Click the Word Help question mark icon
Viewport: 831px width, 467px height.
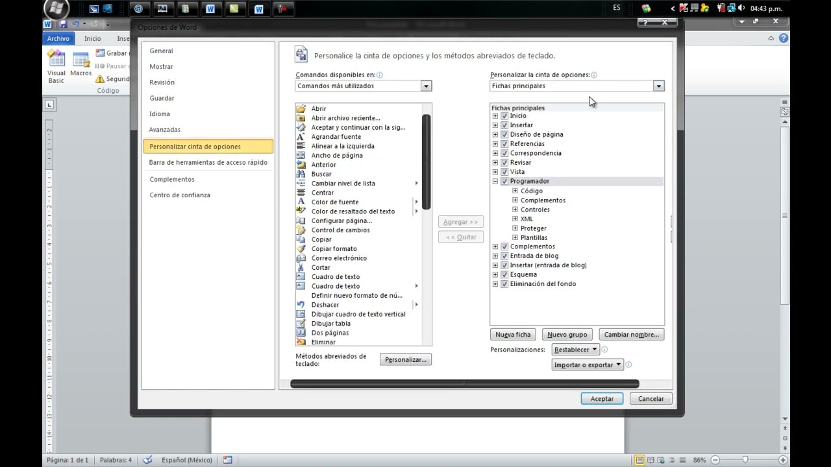(784, 38)
